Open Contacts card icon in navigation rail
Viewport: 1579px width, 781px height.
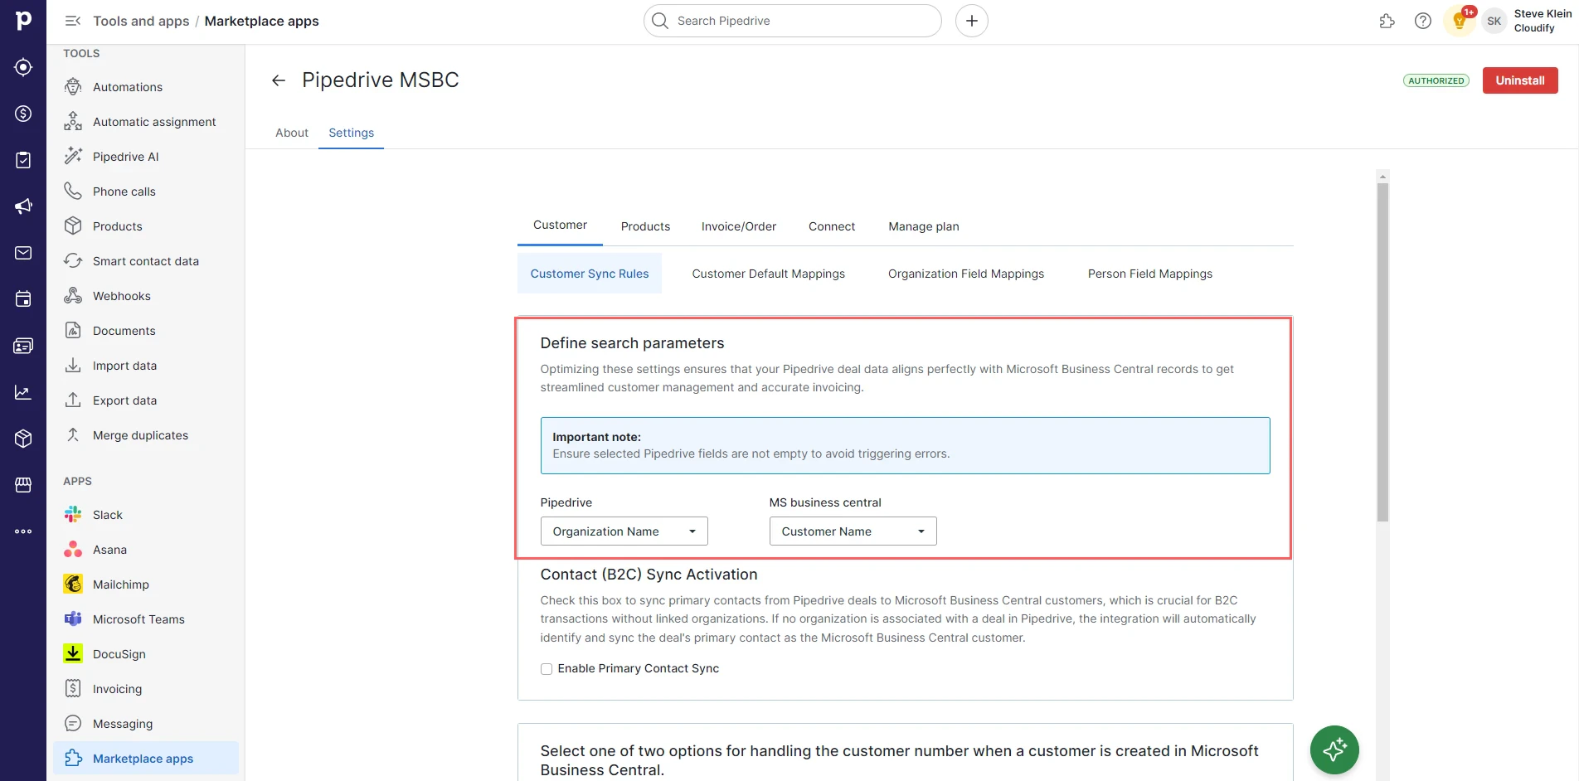point(23,346)
